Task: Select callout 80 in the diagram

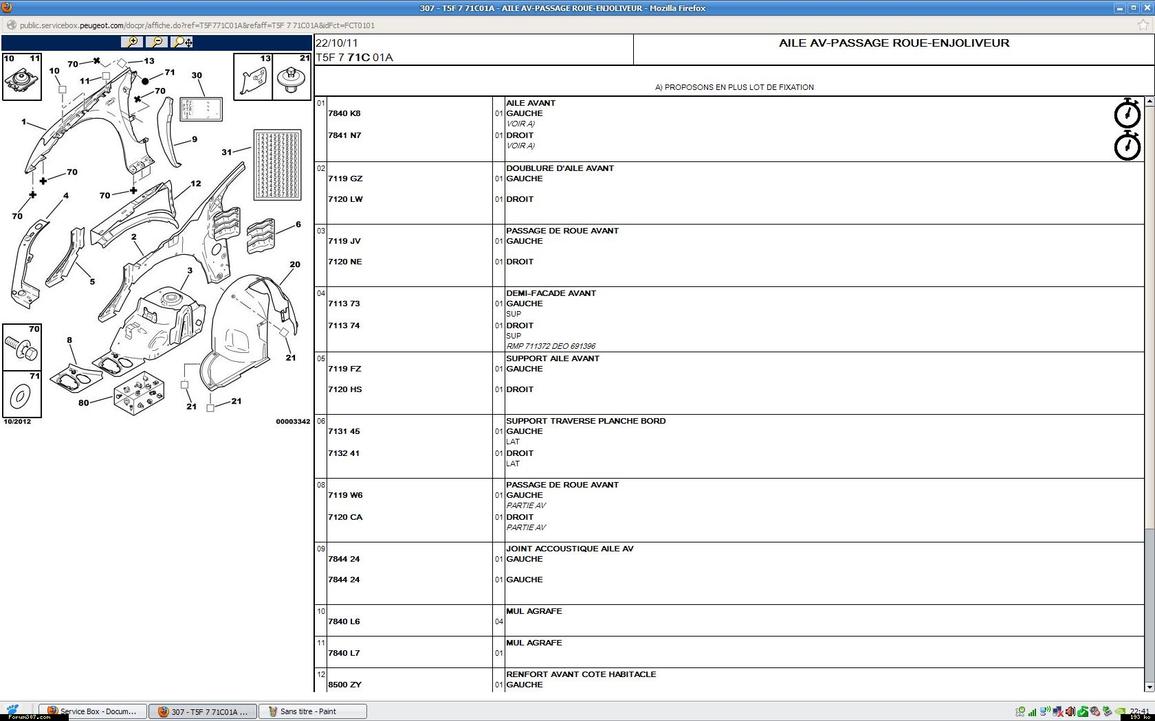Action: [x=83, y=403]
